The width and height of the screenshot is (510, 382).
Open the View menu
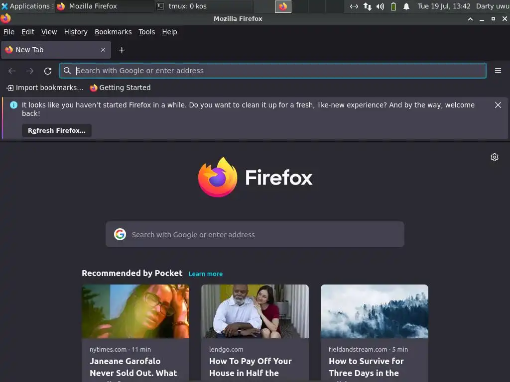coord(49,32)
